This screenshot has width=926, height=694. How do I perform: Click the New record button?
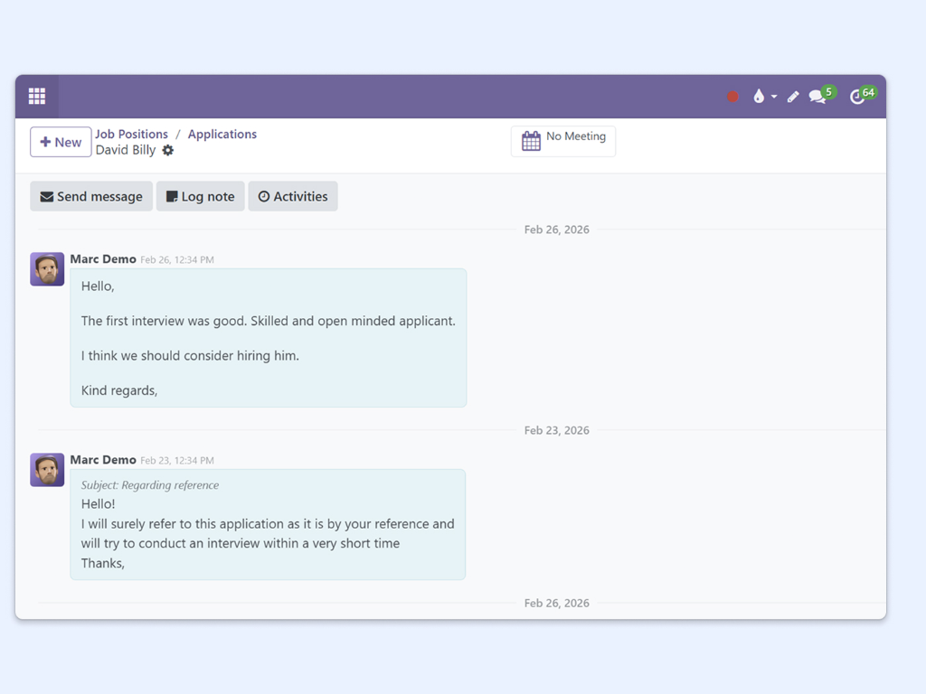click(61, 142)
